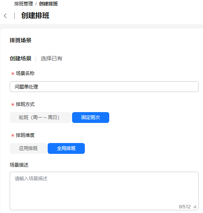The width and height of the screenshot is (203, 213).
Task: Select the 固定班次 scheduling mode
Action: coord(91,118)
